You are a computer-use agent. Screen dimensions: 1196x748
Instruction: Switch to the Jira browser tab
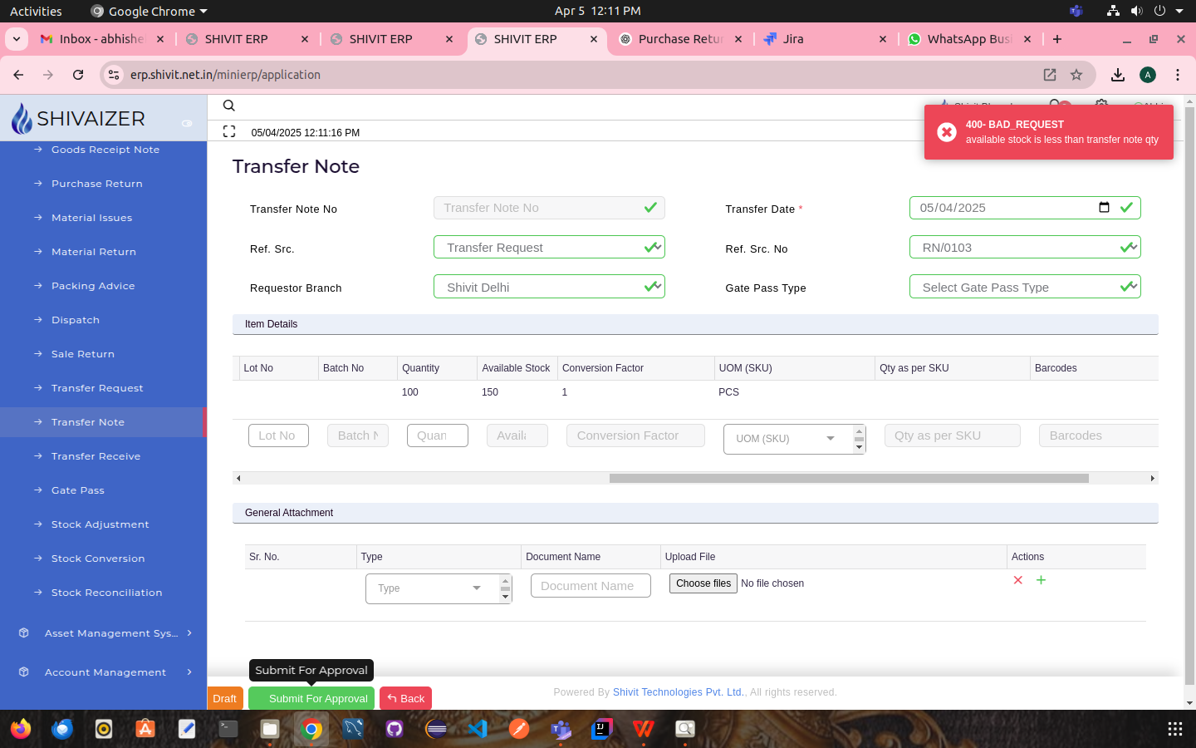click(x=822, y=39)
